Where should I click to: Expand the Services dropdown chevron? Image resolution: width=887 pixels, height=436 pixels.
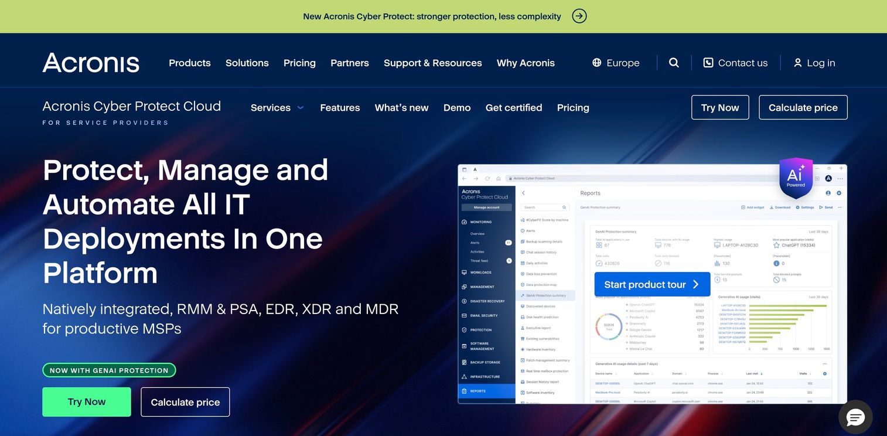pos(301,108)
